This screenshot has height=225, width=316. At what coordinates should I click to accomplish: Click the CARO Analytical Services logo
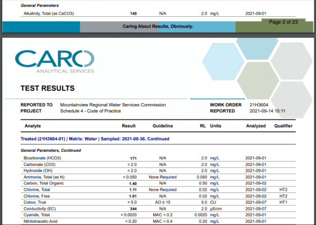click(55, 61)
